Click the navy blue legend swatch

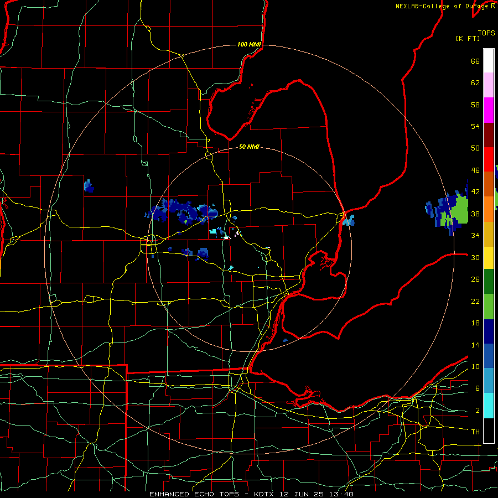(x=489, y=331)
